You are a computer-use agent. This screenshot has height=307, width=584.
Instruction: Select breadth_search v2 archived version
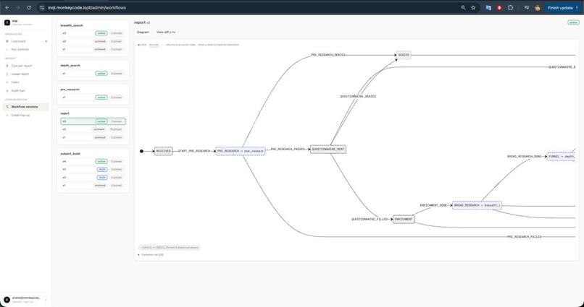[93, 41]
